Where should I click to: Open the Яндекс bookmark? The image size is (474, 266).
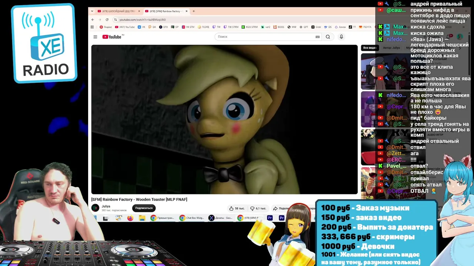106,27
